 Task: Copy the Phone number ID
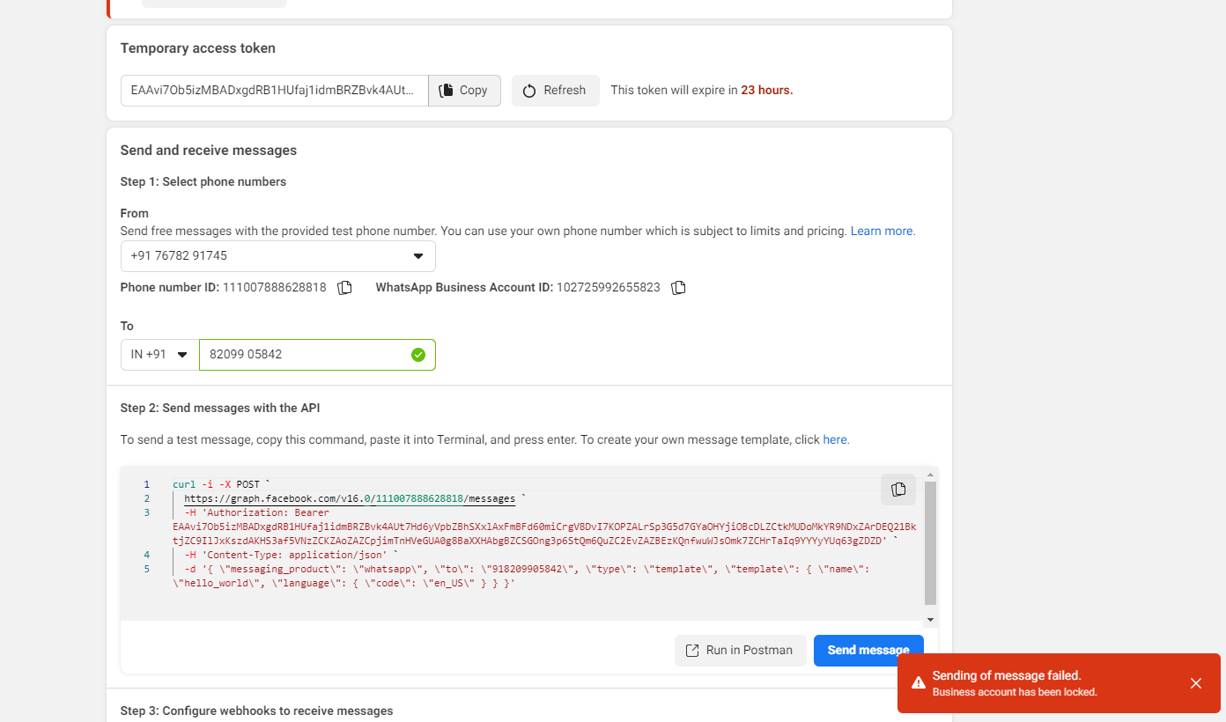click(x=345, y=288)
